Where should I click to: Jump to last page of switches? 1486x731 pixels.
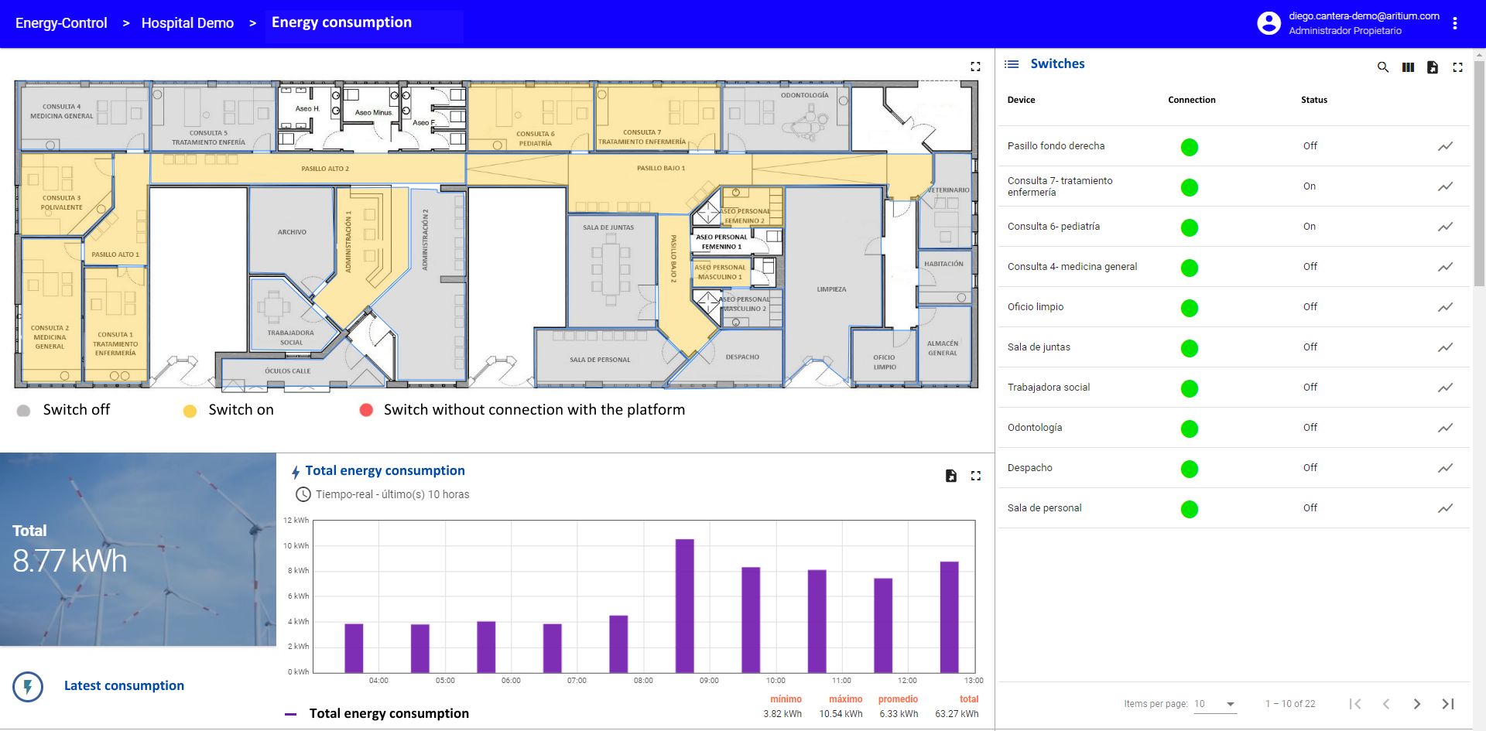tap(1448, 704)
